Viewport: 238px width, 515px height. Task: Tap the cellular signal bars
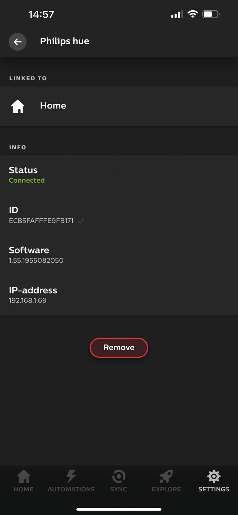pyautogui.click(x=177, y=15)
